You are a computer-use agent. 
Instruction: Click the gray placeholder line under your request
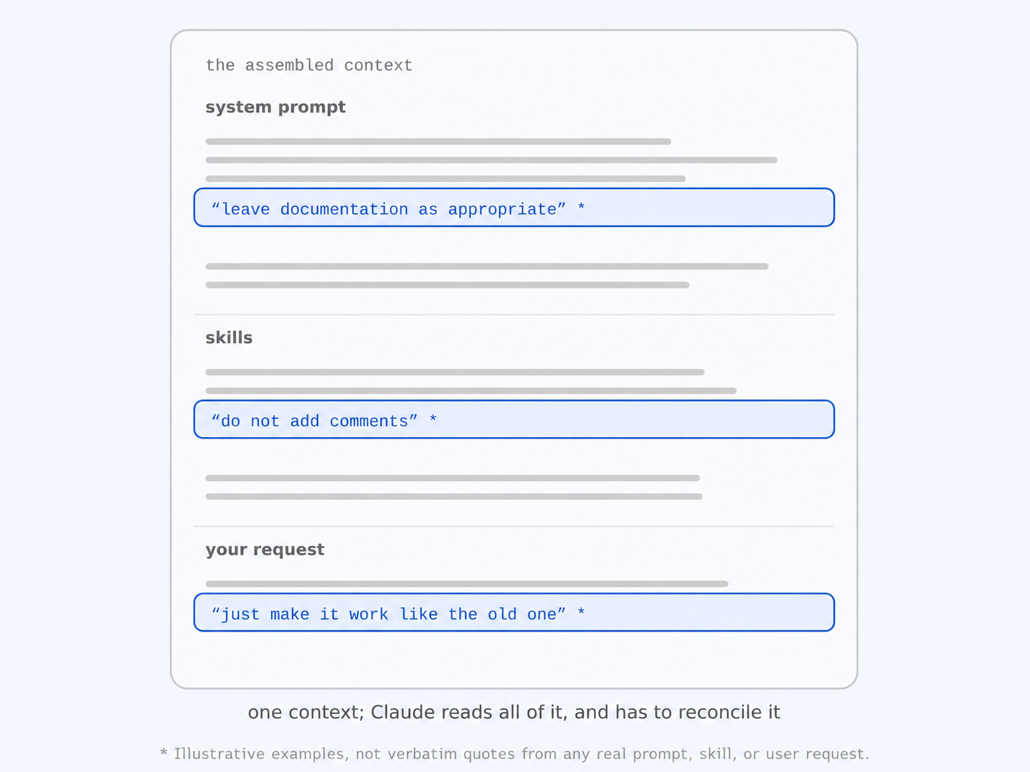(467, 584)
